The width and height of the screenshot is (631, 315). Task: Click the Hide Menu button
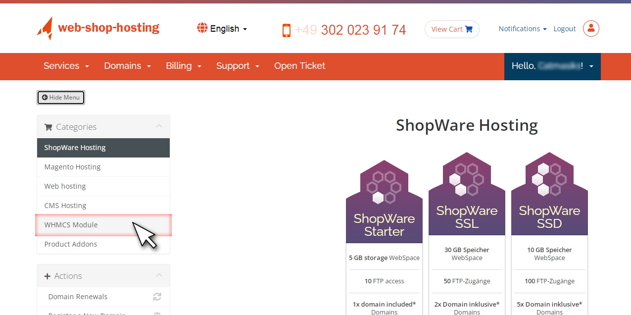coord(61,98)
